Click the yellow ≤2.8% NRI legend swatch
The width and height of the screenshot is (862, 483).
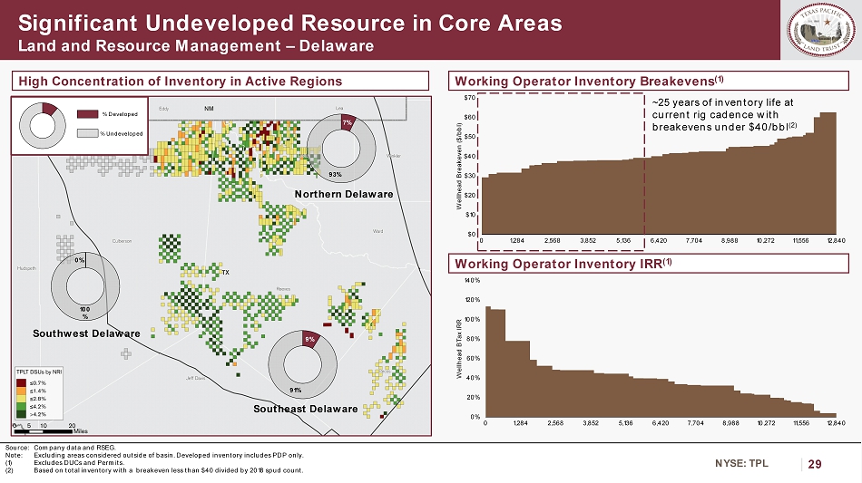coord(22,398)
